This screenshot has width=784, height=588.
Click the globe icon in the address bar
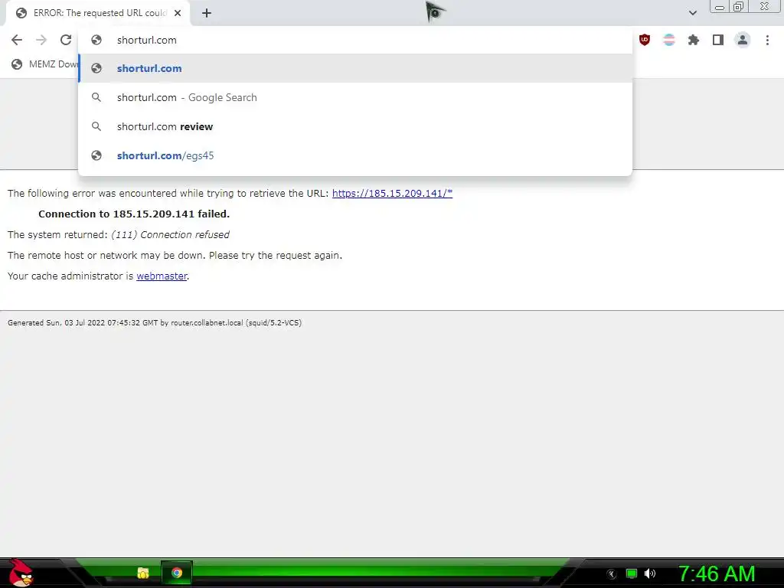pos(96,40)
